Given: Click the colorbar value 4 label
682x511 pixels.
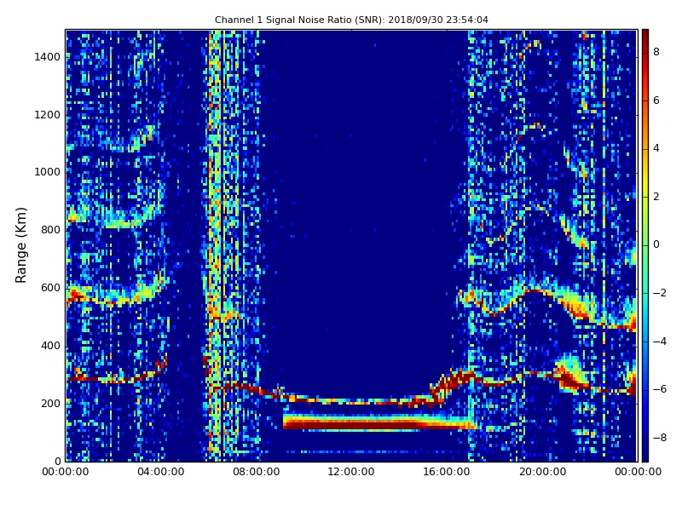Looking at the screenshot, I should click(656, 148).
